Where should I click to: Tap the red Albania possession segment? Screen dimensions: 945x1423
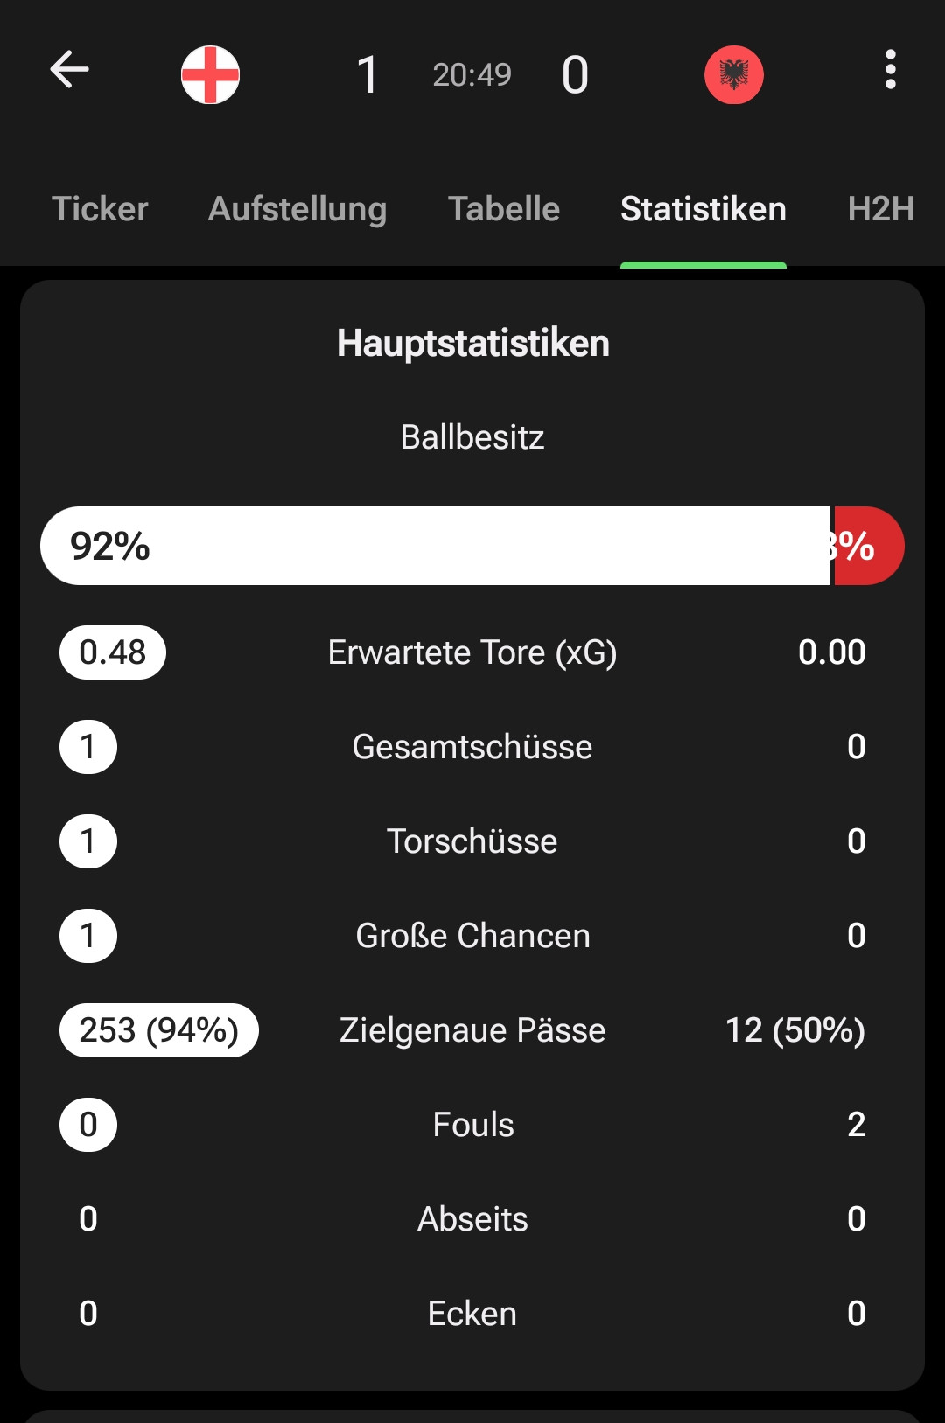(x=867, y=546)
